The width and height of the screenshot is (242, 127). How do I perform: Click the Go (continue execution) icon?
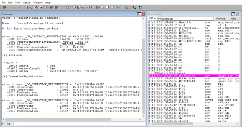tap(26, 7)
